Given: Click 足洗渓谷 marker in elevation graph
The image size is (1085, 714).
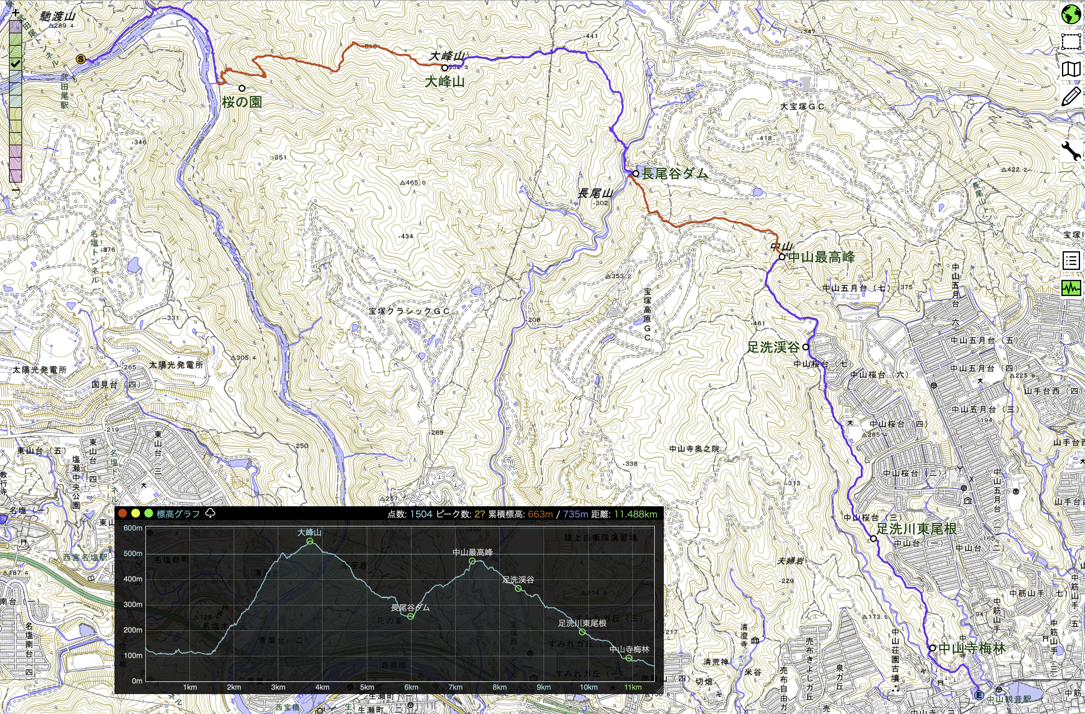Looking at the screenshot, I should [518, 588].
